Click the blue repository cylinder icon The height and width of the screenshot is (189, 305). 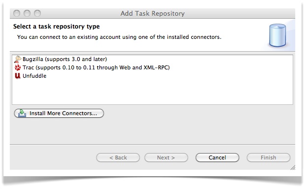pos(277,35)
